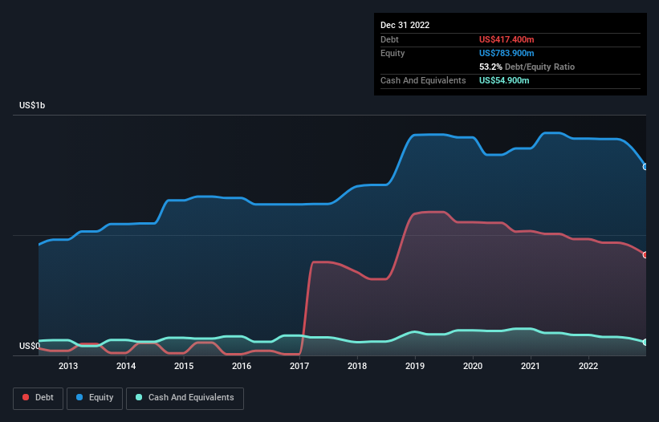Click the Dec 31 2022 tooltip date

pyautogui.click(x=405, y=25)
